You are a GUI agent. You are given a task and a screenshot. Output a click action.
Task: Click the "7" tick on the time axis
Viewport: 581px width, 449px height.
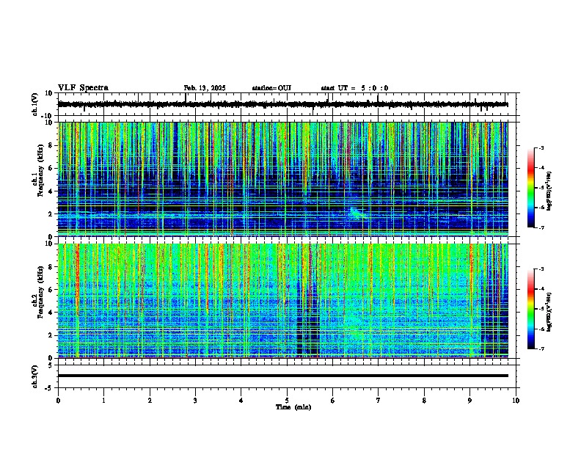tap(379, 401)
